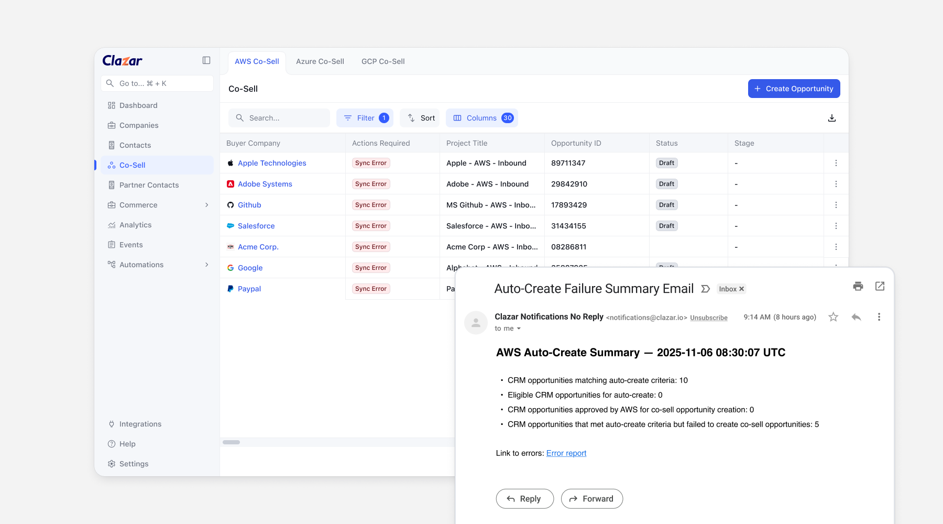Open Settings in the sidebar
The width and height of the screenshot is (943, 524).
(157, 464)
